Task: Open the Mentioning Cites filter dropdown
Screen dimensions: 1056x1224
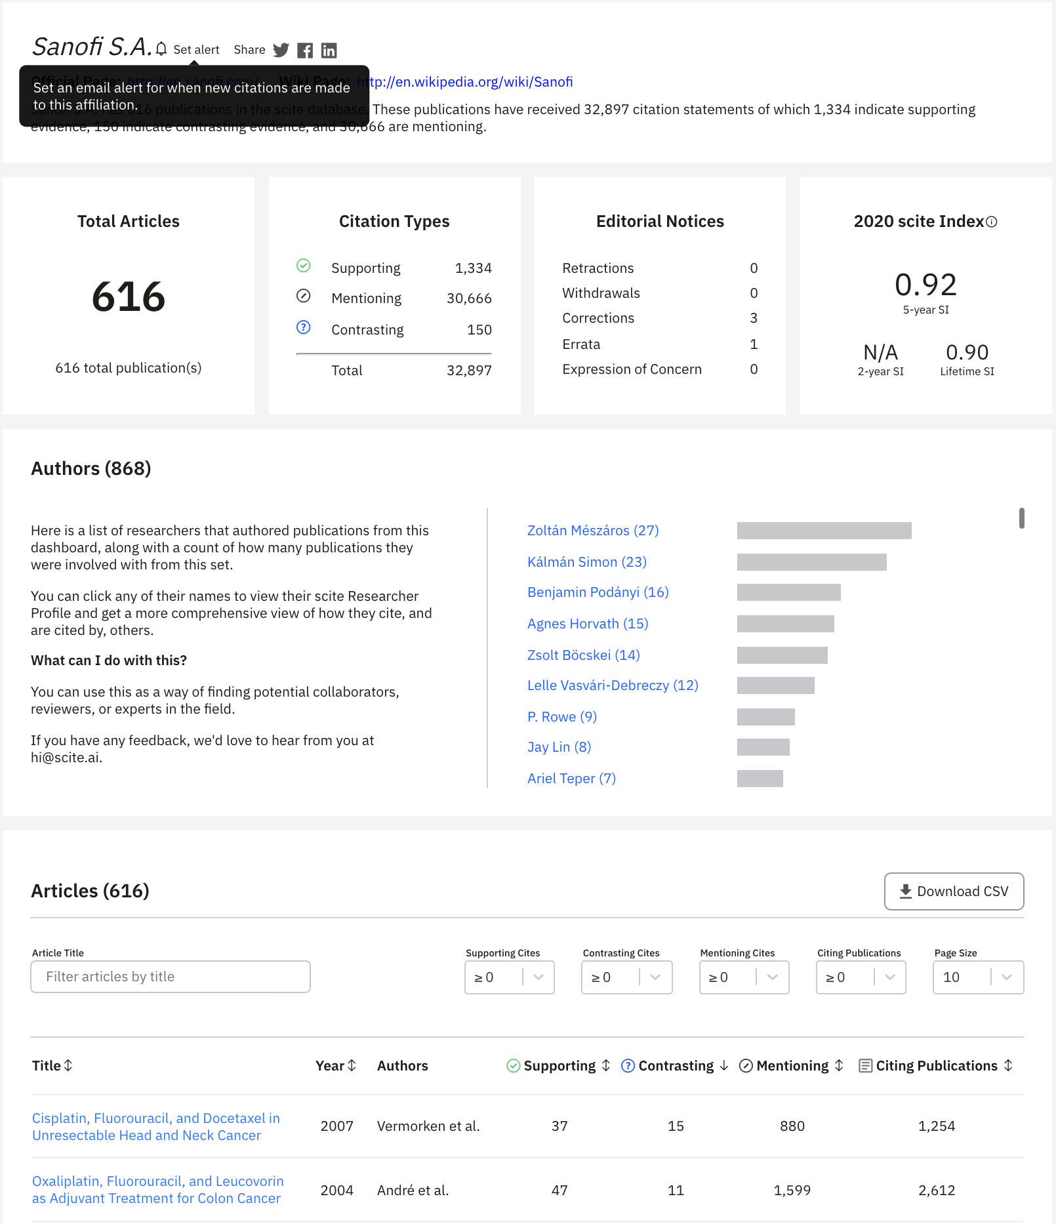Action: [x=744, y=977]
